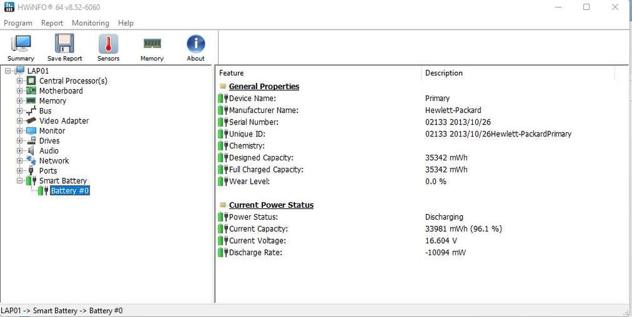Screen dimensions: 632x317
Task: Click the Chemistry feature label
Action: point(247,146)
